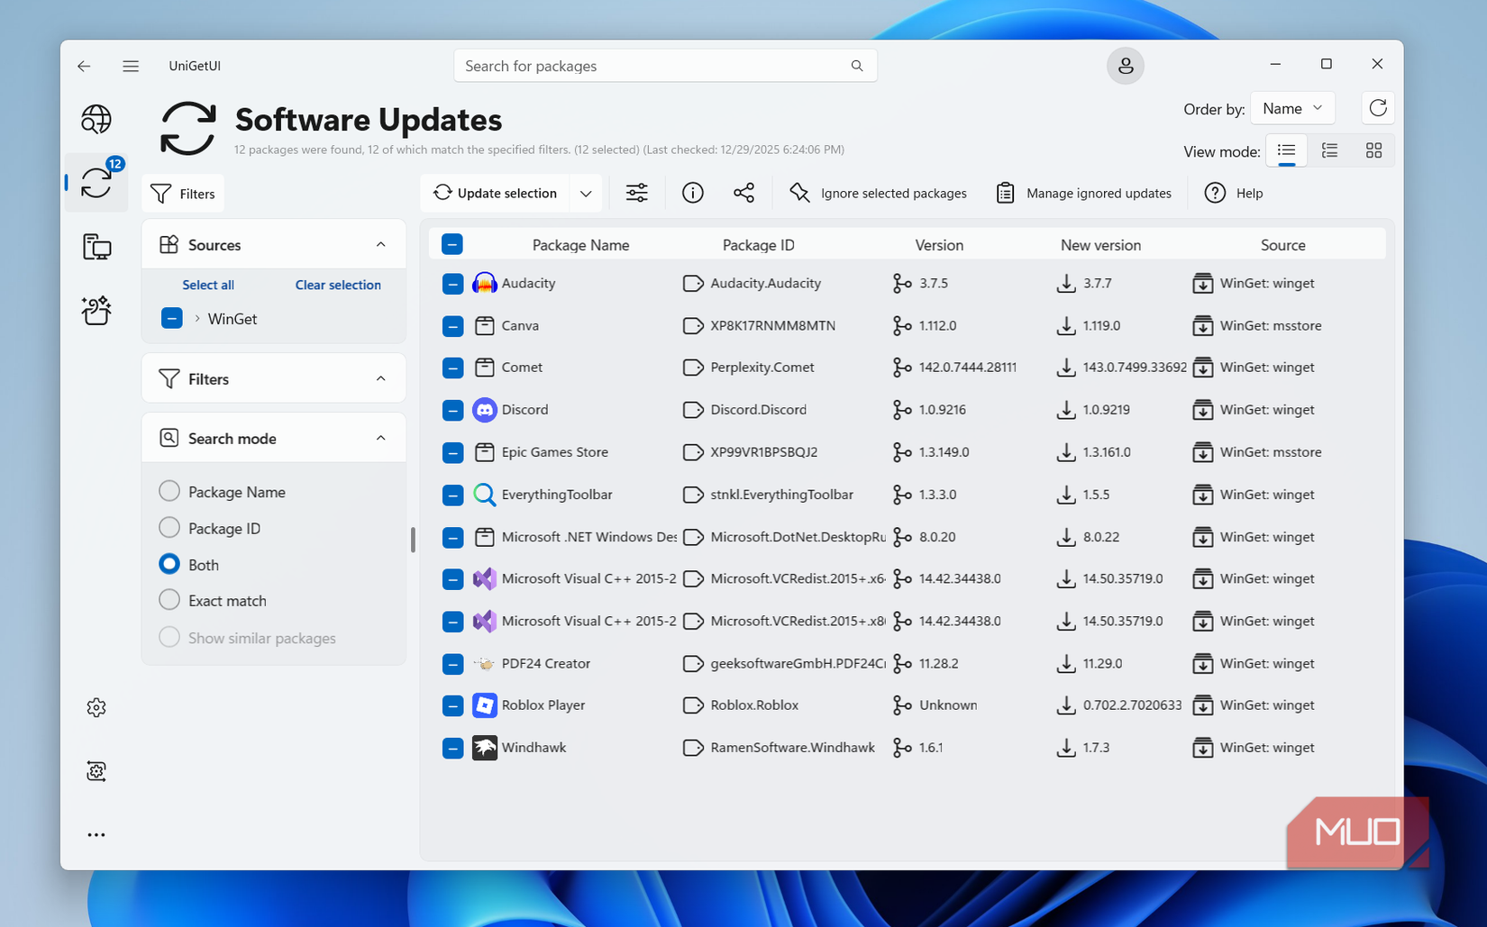Open the Order by Name dropdown
Viewport: 1487px width, 927px height.
coord(1292,107)
